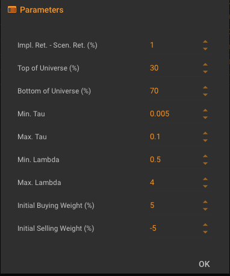230x276 pixels.
Task: Increase Max. Lambda with up arrow
Action: (x=205, y=179)
